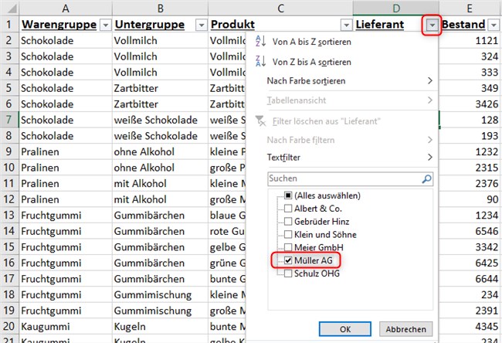The image size is (502, 343).
Task: Select column A header
Action: coord(66,8)
